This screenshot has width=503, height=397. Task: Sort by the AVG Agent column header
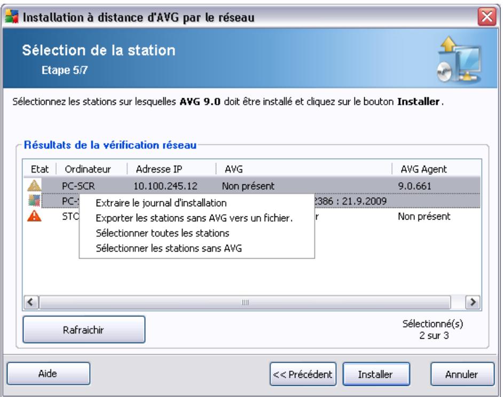(x=437, y=169)
